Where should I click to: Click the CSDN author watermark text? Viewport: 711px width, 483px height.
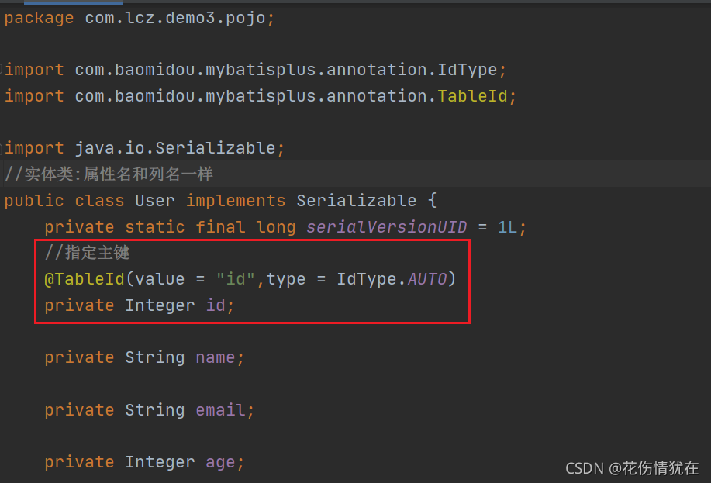[x=632, y=468]
